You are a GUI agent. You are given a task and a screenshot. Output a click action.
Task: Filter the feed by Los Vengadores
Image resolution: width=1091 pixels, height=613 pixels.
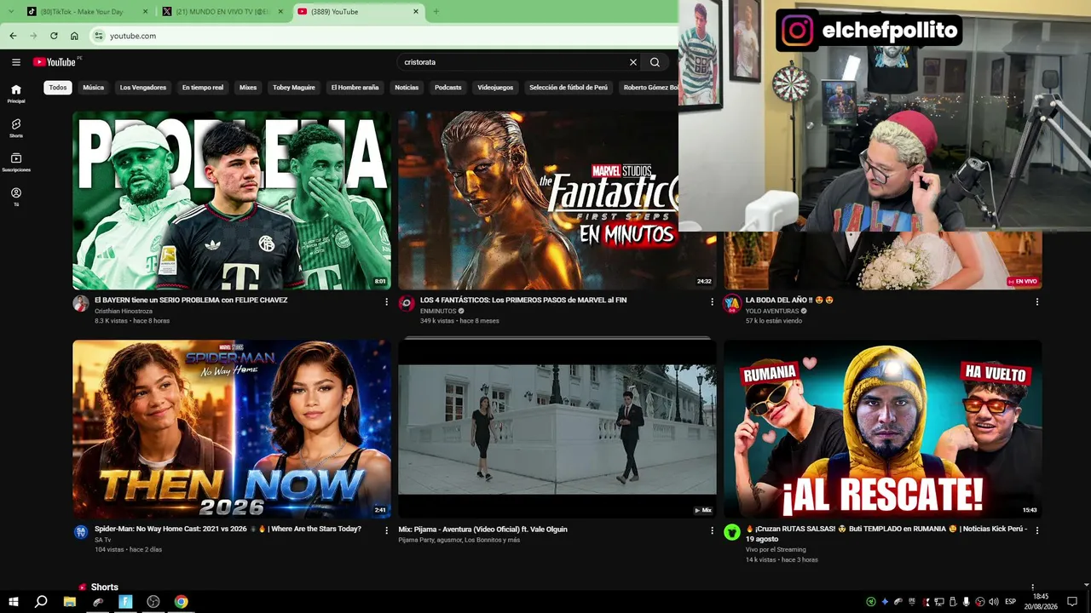pyautogui.click(x=143, y=88)
